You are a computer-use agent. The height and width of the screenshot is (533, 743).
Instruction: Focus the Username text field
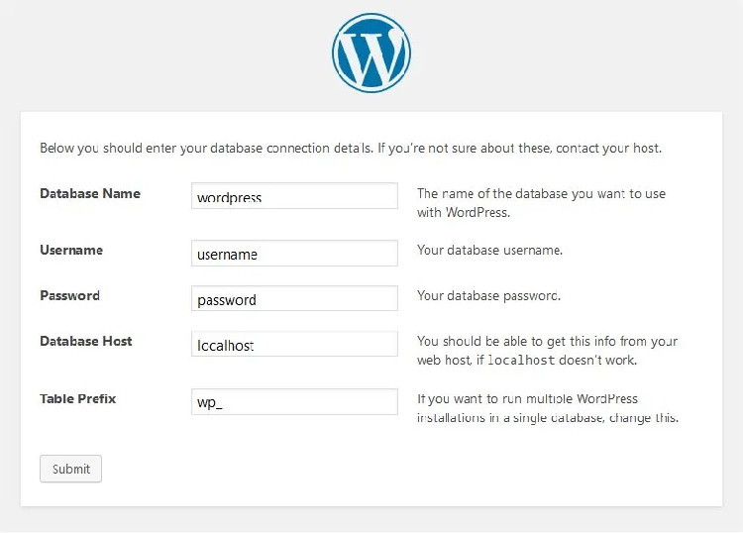(294, 253)
